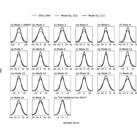Click the solid Model Eq. (11) line sample
137x137 pixels.
click(x=85, y=16)
